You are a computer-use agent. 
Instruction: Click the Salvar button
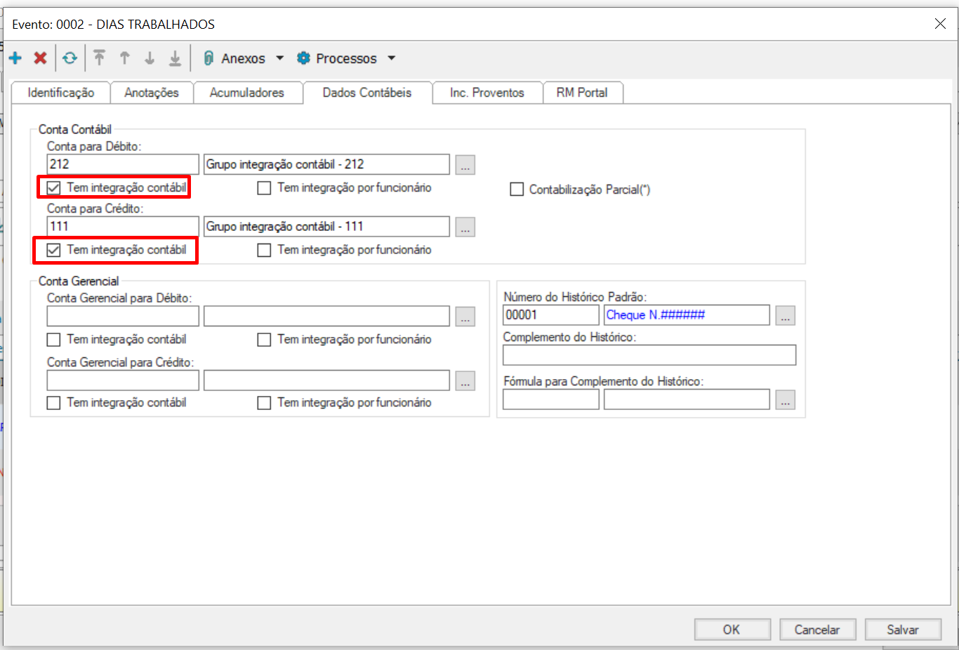(x=903, y=630)
